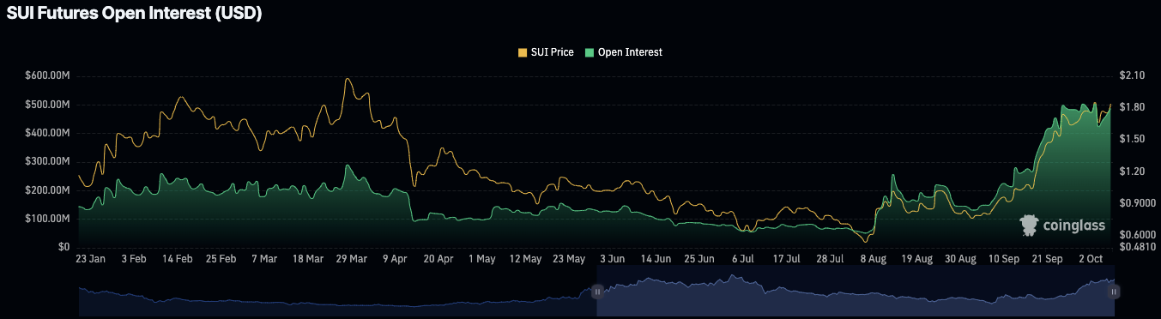
Task: Click the $2.10 price axis label
Action: point(1134,75)
